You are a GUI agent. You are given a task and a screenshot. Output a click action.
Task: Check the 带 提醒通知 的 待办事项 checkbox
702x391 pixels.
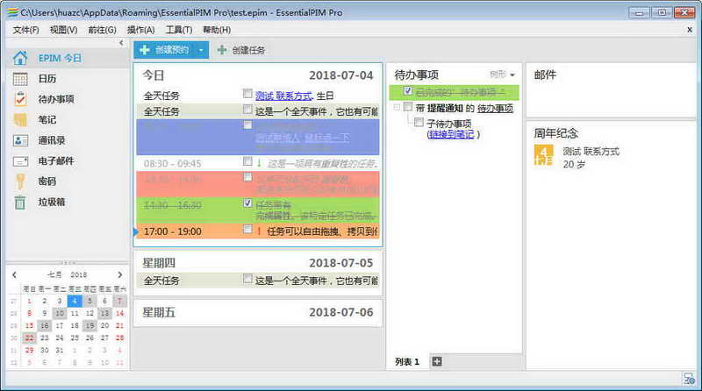[407, 106]
